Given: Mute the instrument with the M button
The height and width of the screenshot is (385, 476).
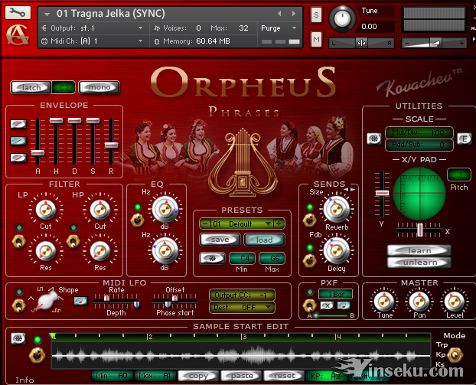Looking at the screenshot, I should [x=316, y=38].
